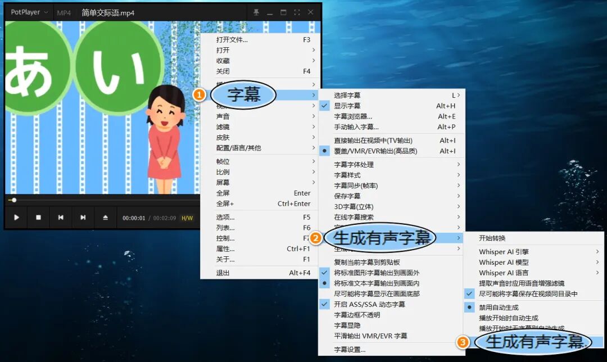
Task: Open the 字幕 menu entry
Action: pos(243,95)
